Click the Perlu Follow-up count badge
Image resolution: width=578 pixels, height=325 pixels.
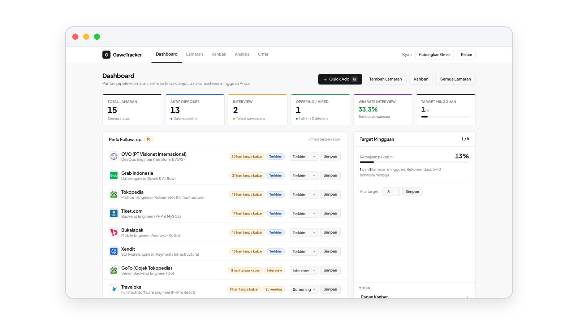tap(148, 139)
